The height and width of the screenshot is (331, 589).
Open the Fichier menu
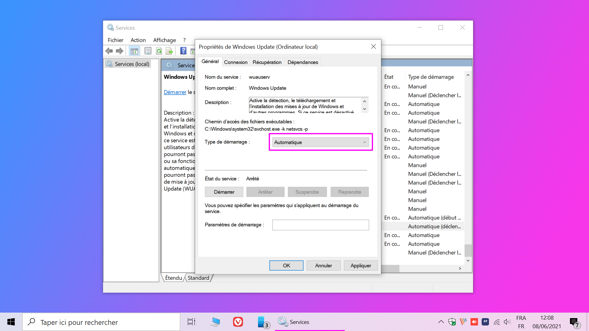click(x=115, y=40)
